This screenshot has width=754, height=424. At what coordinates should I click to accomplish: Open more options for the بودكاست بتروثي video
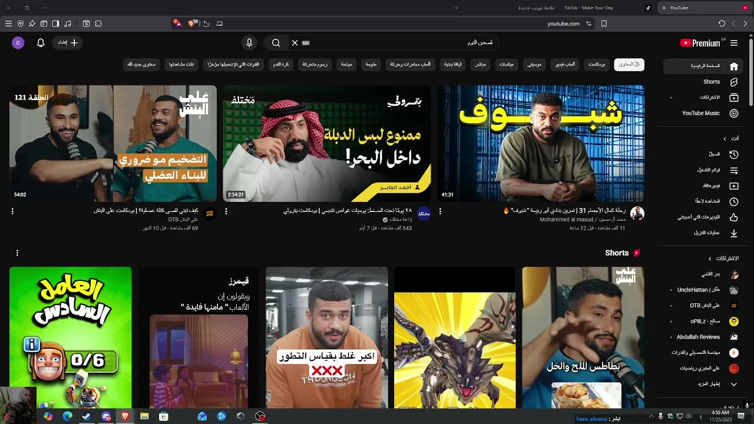point(226,211)
